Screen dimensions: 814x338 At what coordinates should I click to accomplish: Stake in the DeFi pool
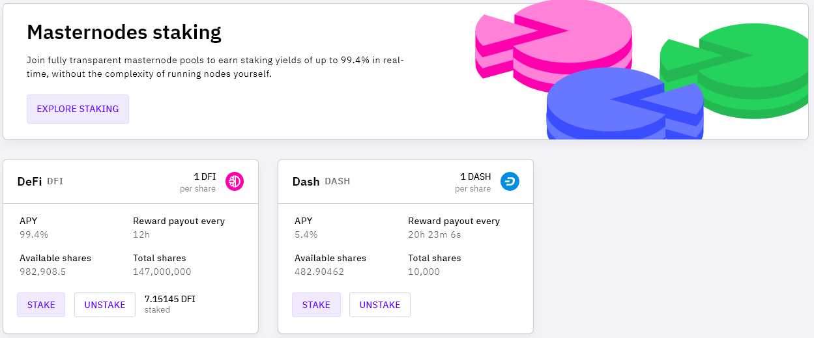[x=42, y=305]
